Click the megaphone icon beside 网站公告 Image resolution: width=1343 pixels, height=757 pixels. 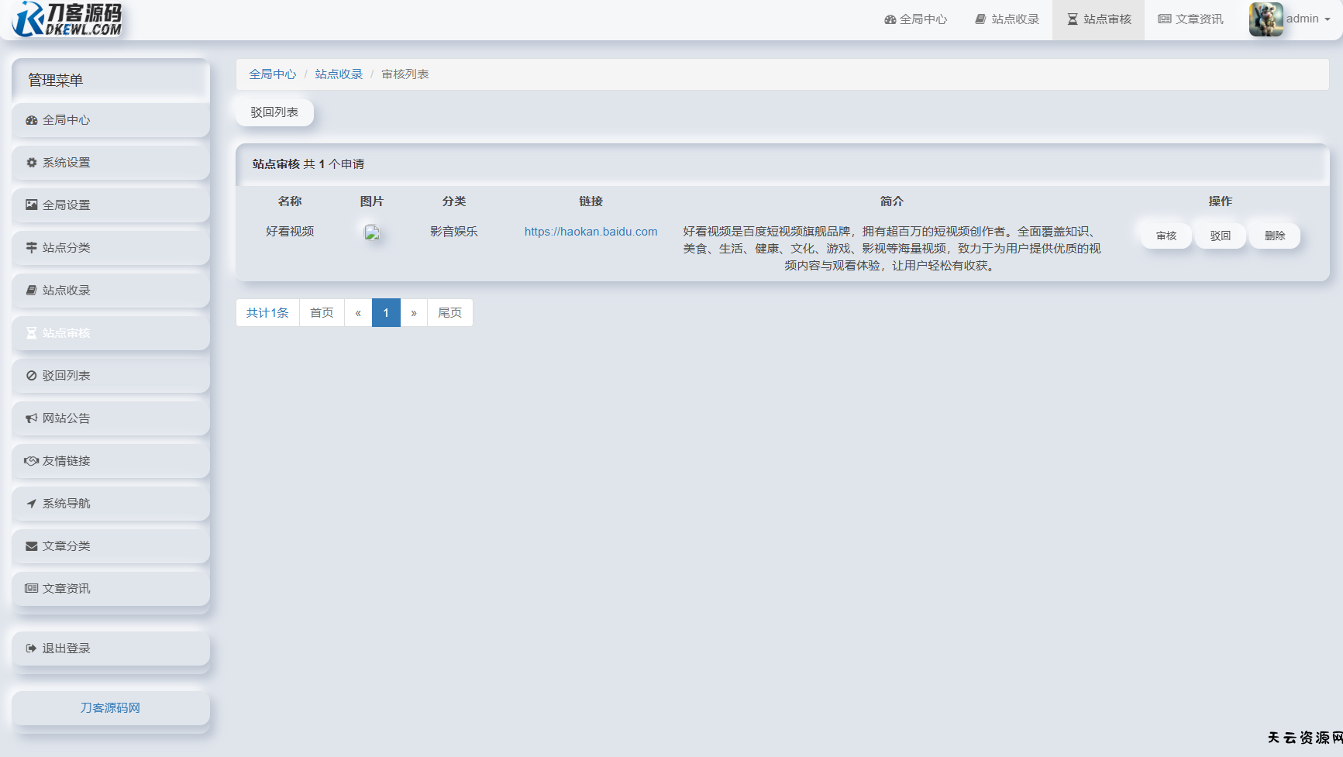pyautogui.click(x=31, y=418)
